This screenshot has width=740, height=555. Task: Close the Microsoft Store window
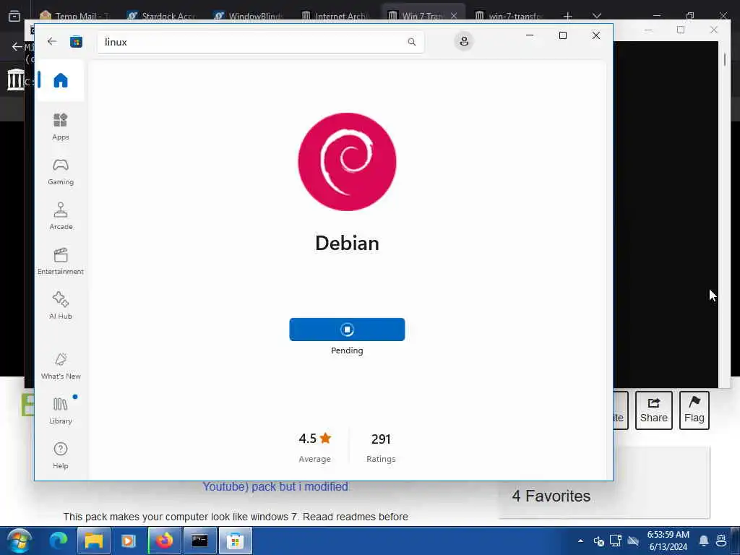pos(596,35)
